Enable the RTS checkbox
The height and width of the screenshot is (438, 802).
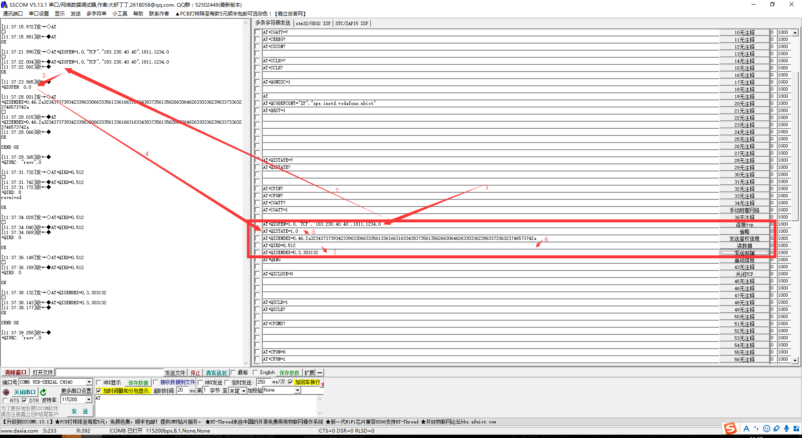[x=5, y=400]
